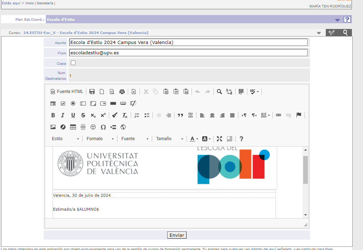Screen dimensions: 363x250
Task: Insert a link with the link icon
Action: 279,115
